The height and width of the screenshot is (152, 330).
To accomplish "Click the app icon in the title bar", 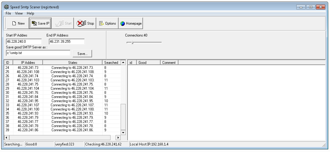I will pos(6,7).
